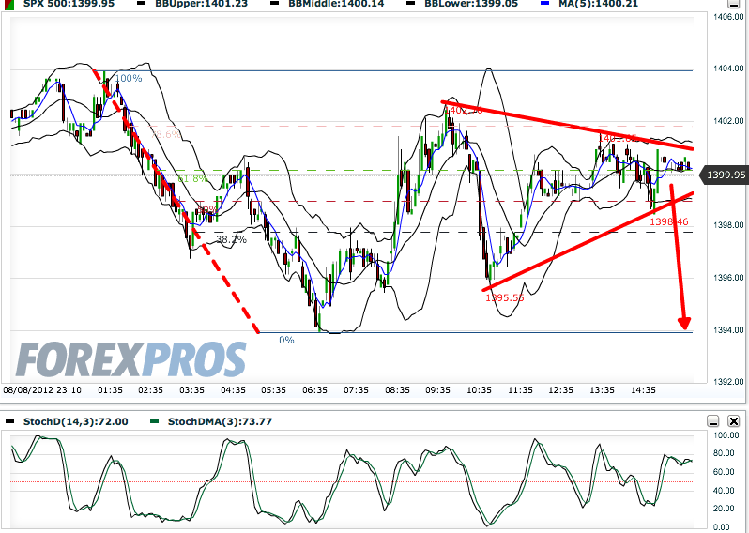Click the Fibonacci 0% level label
Viewport: 749px width, 533px height.
[x=286, y=340]
